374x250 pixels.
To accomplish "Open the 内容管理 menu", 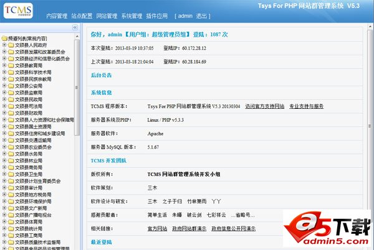I will click(x=57, y=16).
